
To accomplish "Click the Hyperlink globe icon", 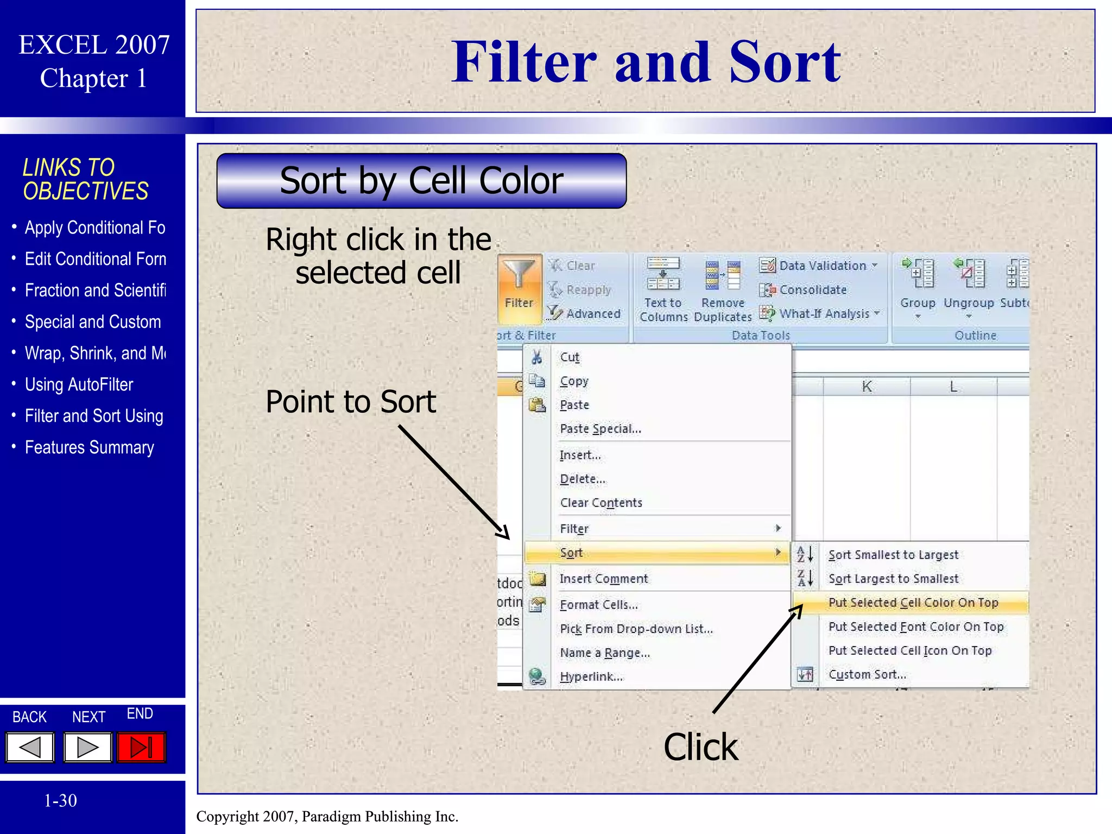I will (538, 676).
